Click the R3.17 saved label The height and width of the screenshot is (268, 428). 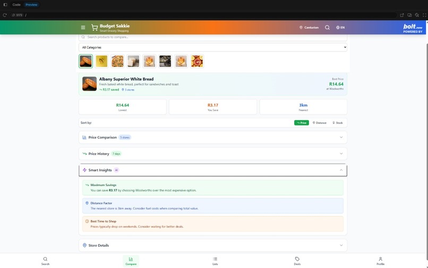click(109, 90)
